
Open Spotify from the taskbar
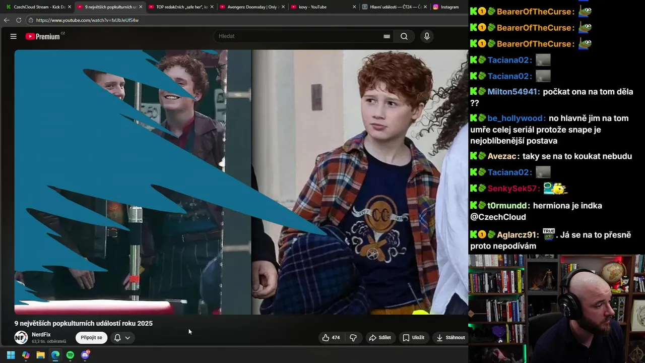coord(70,355)
